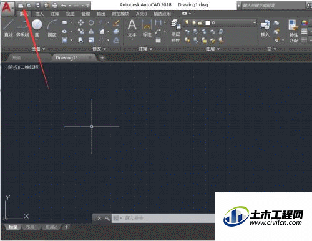
Task: Expand the 注释 panel flyout
Action: (x=145, y=49)
